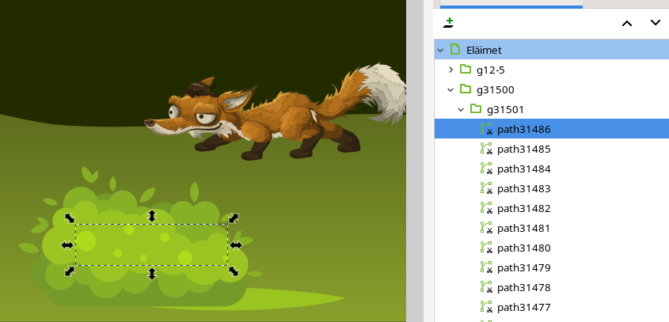Collapse the Eläimet layer
This screenshot has width=669, height=322.
[440, 50]
